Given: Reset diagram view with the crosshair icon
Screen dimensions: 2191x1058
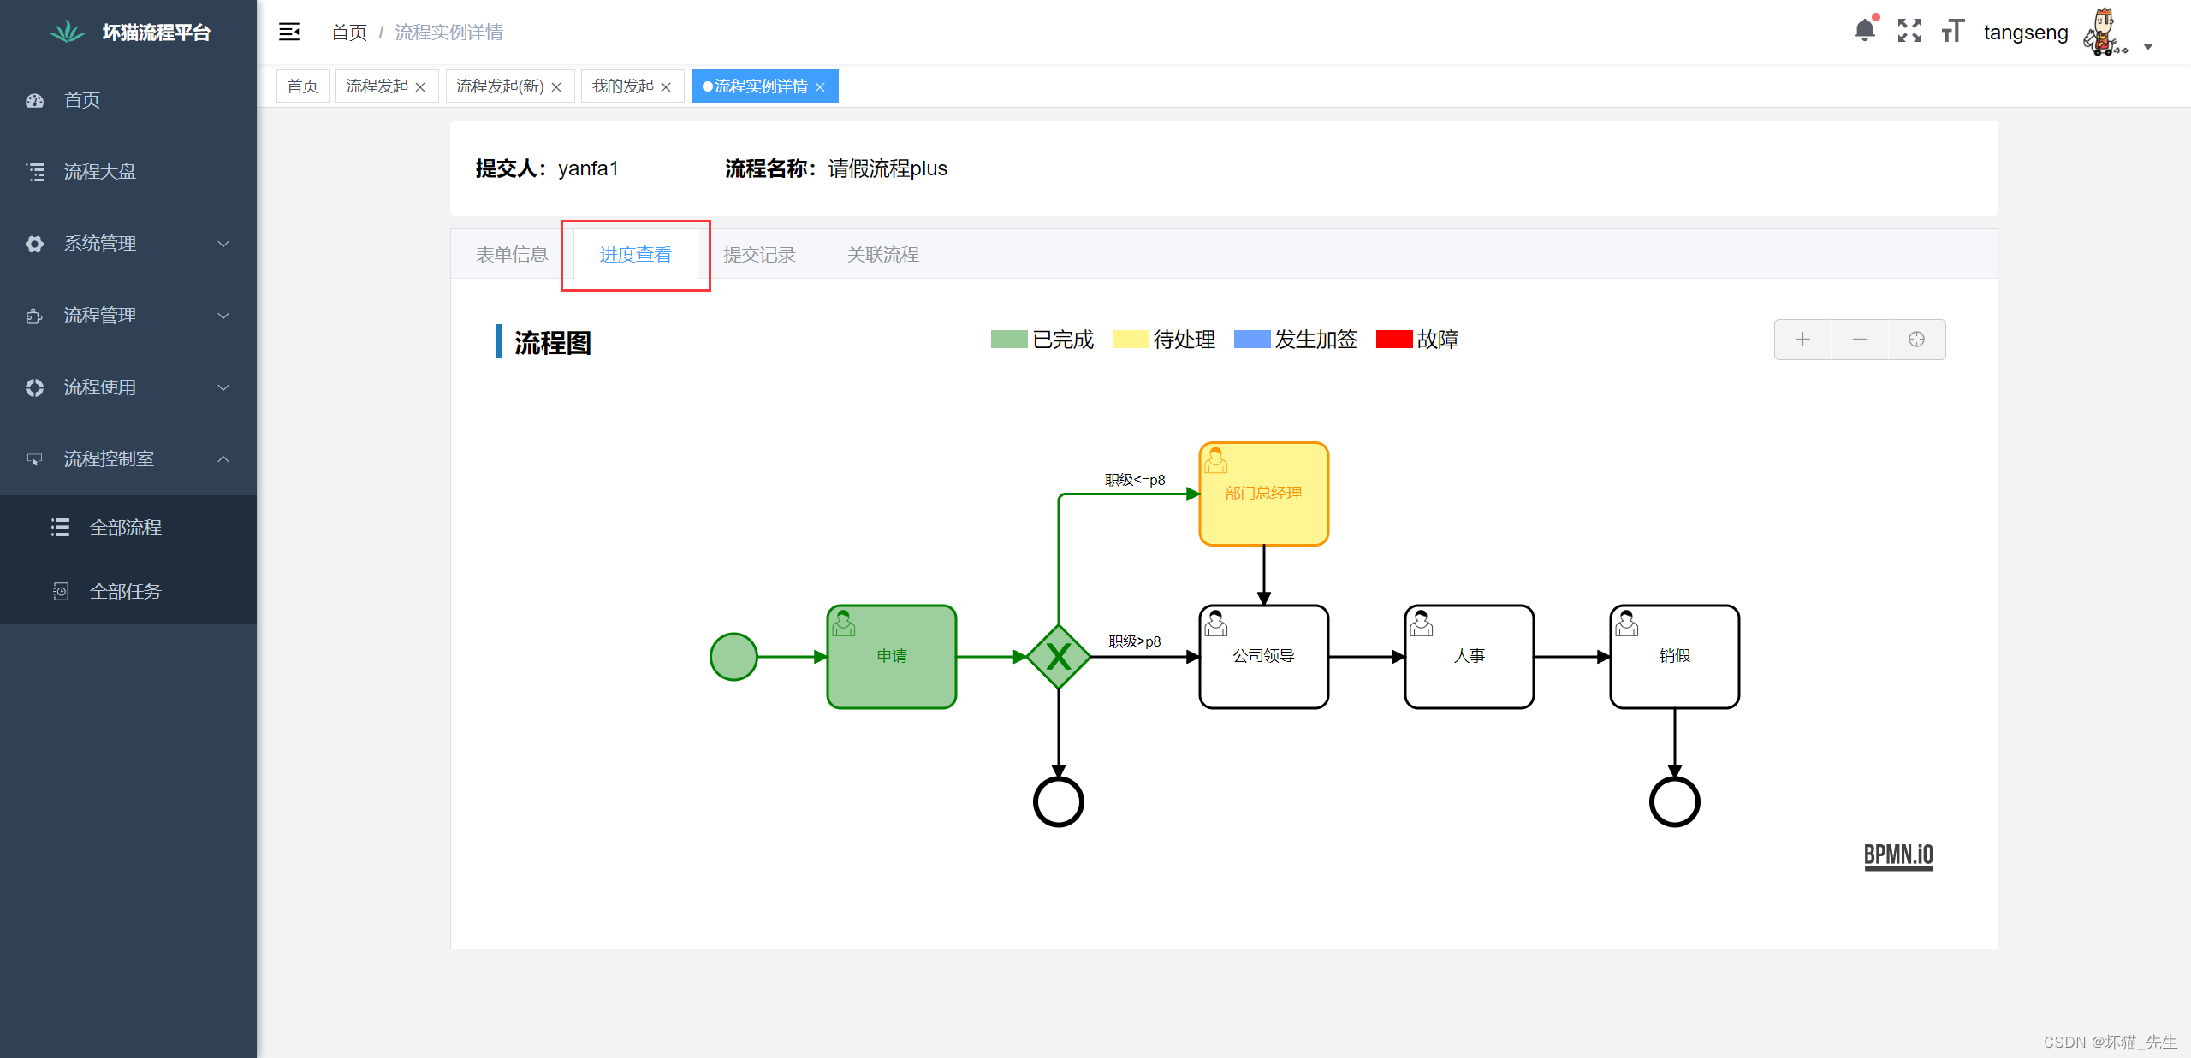Looking at the screenshot, I should click(x=1916, y=339).
